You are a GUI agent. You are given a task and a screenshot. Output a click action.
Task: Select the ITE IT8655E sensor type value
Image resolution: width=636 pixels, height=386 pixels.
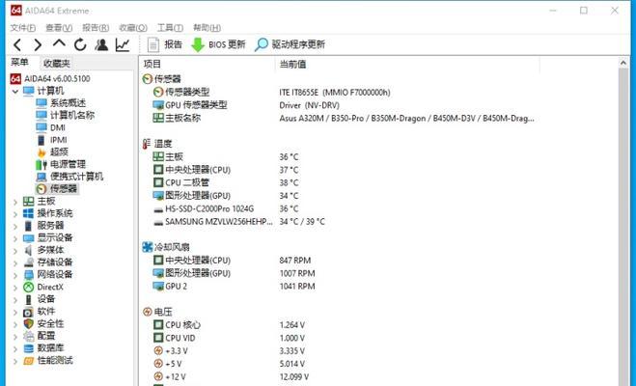tap(335, 93)
